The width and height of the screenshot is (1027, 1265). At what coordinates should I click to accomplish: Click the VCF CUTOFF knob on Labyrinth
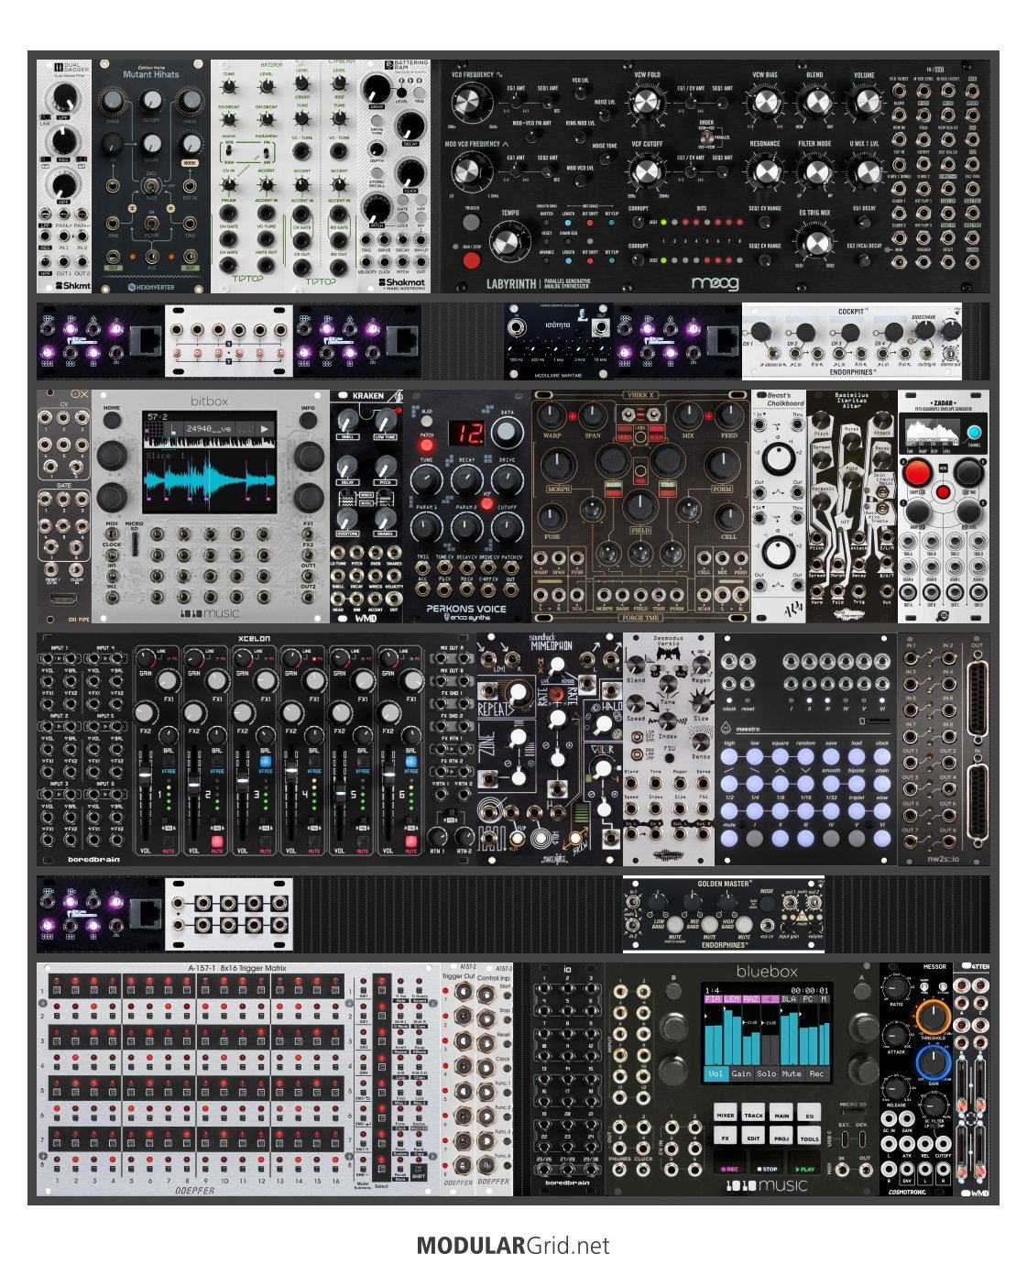(x=647, y=171)
